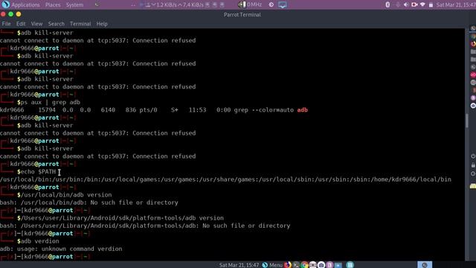Click the Firefox icon in the side dock

point(473,44)
